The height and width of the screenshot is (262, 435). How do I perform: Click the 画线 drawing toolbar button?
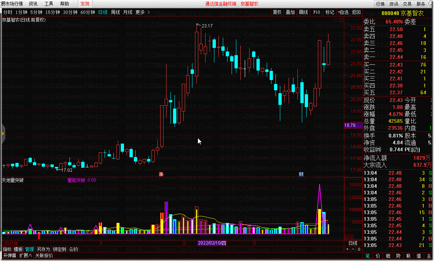tap(304, 12)
